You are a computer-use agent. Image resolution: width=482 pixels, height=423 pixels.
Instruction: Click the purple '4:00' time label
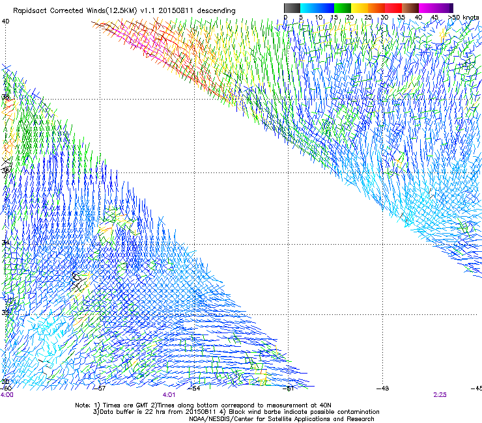pos(7,395)
